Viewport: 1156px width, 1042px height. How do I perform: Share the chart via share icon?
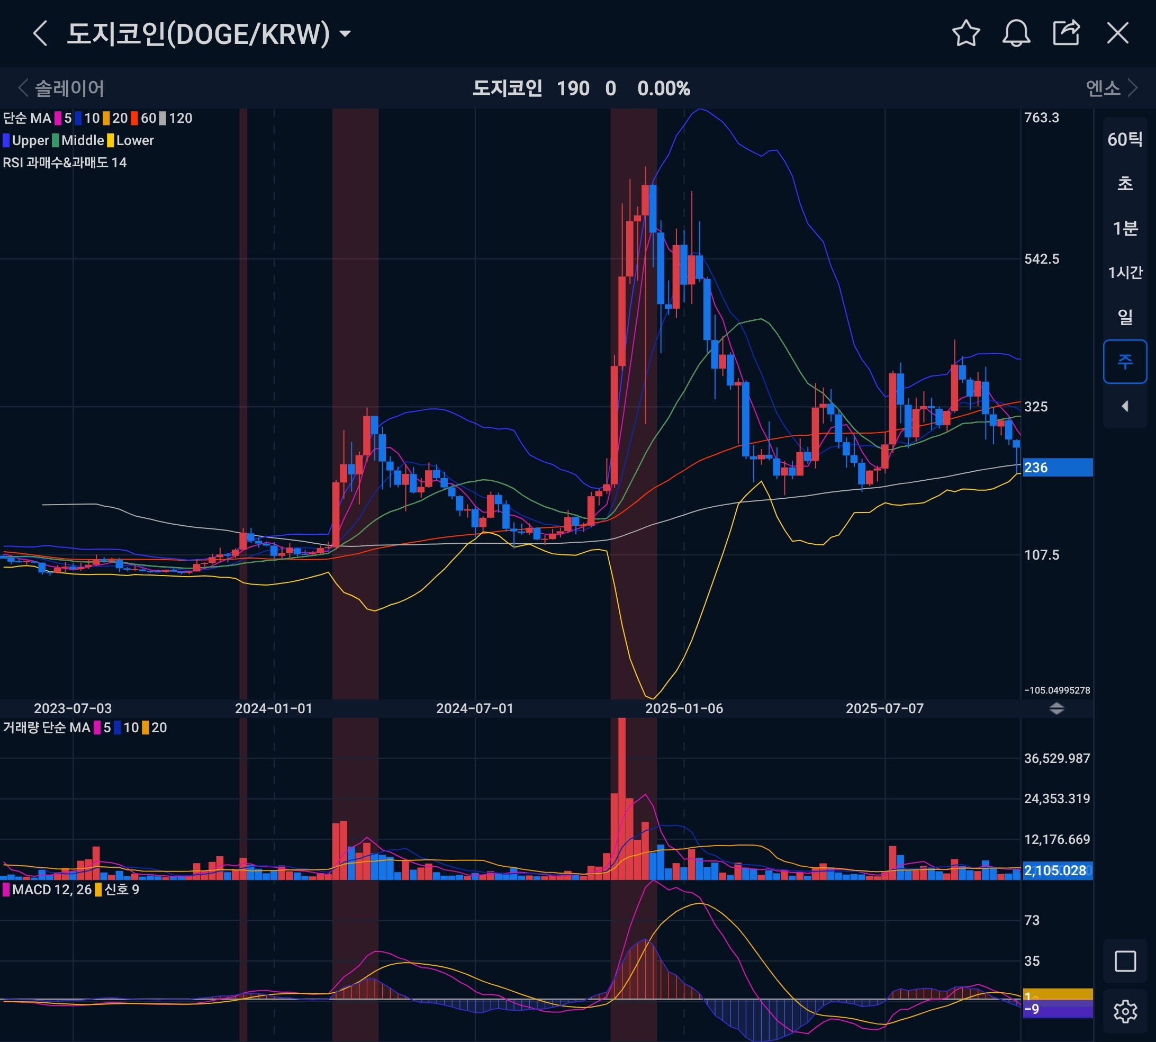pyautogui.click(x=1066, y=33)
